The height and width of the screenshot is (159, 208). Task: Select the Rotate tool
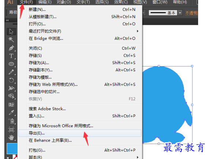tap(11, 80)
